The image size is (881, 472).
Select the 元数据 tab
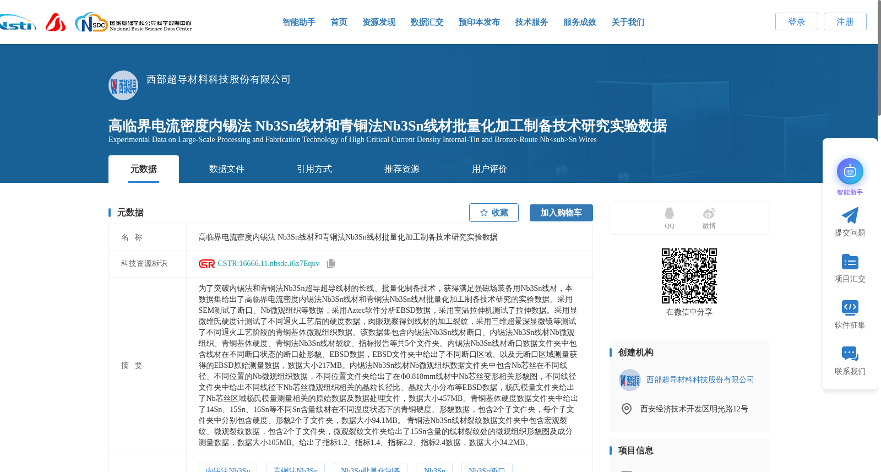(x=144, y=169)
